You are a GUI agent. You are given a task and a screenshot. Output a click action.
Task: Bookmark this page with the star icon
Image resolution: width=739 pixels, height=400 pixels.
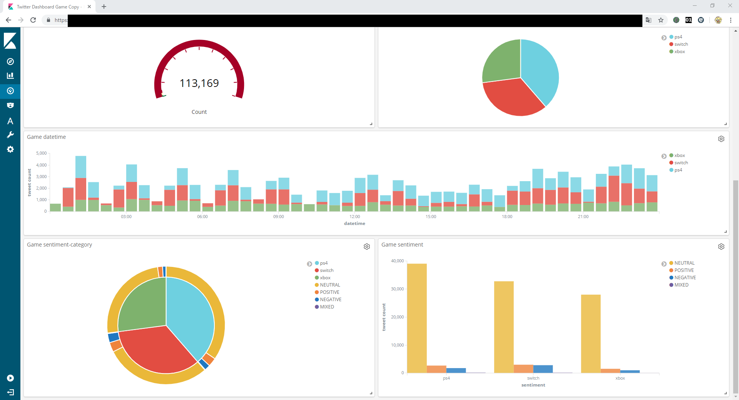tap(661, 20)
